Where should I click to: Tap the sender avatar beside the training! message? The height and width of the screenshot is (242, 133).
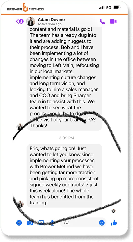coord(20,204)
